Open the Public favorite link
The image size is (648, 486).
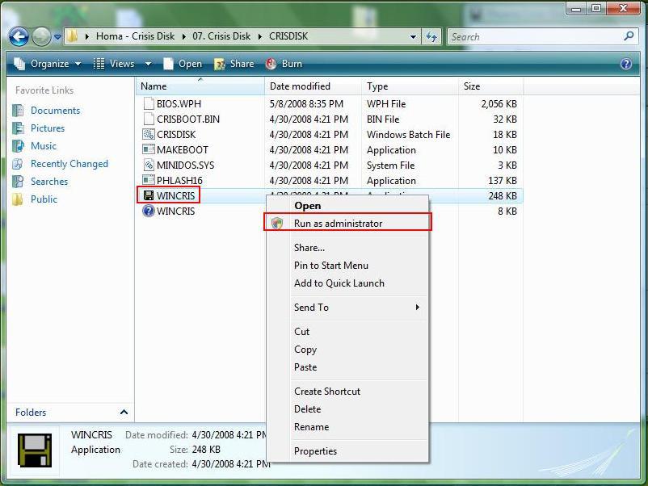44,199
